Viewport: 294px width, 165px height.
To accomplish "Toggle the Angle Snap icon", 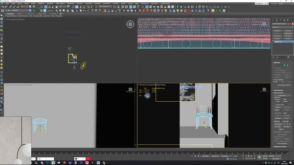I will [85, 7].
